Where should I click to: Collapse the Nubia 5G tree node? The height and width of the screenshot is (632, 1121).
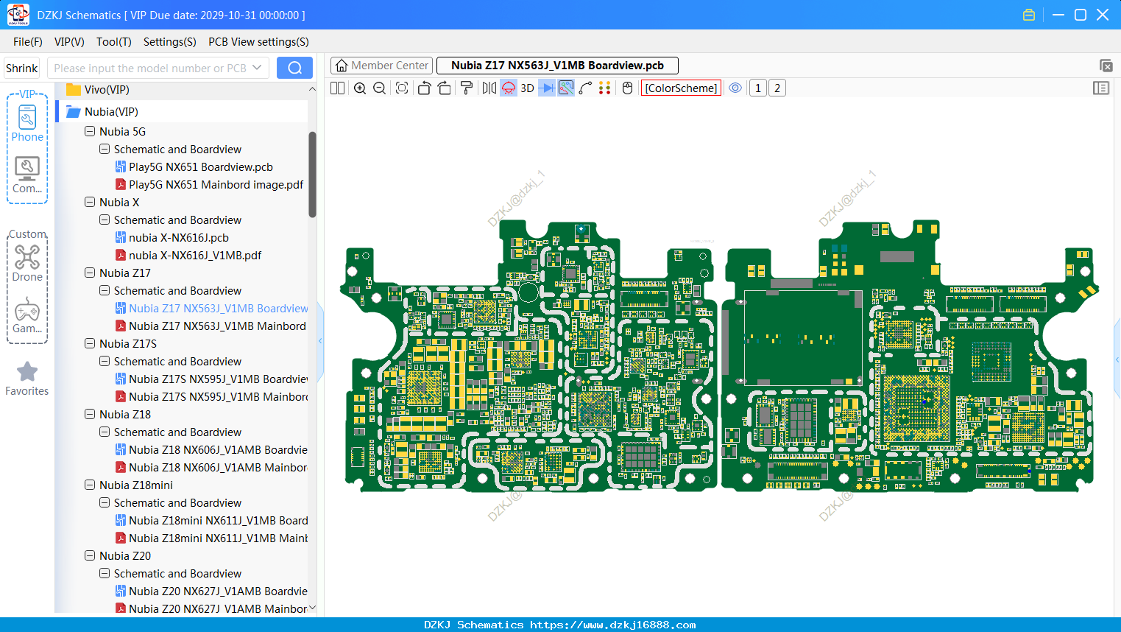click(x=90, y=131)
